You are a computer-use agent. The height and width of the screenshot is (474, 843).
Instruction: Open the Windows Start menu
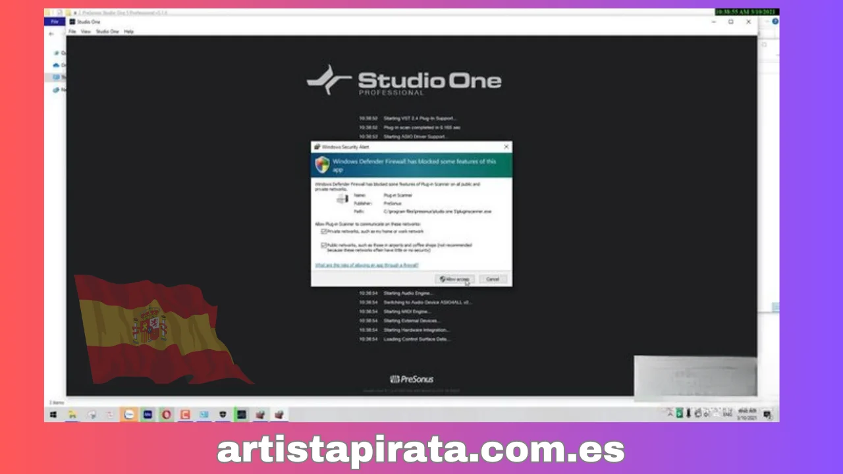(53, 415)
